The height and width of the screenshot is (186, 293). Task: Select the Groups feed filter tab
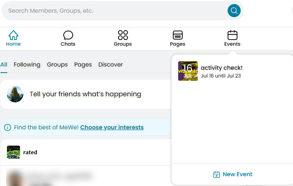57,64
